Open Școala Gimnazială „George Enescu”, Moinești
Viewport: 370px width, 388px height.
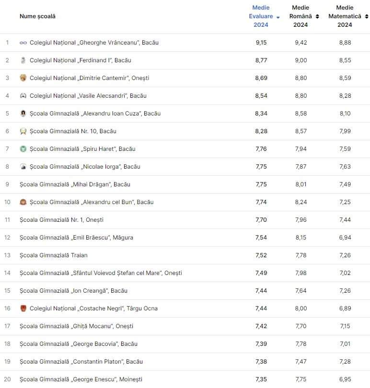pyautogui.click(x=81, y=379)
